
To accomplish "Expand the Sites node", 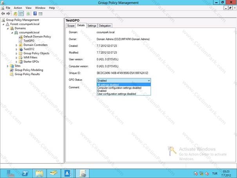I will 8,66.
